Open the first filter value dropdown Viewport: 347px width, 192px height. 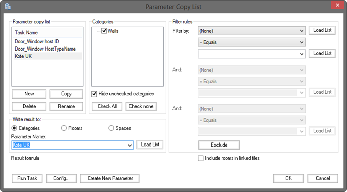coord(251,54)
